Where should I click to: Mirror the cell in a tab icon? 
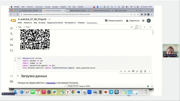[x=141, y=71]
